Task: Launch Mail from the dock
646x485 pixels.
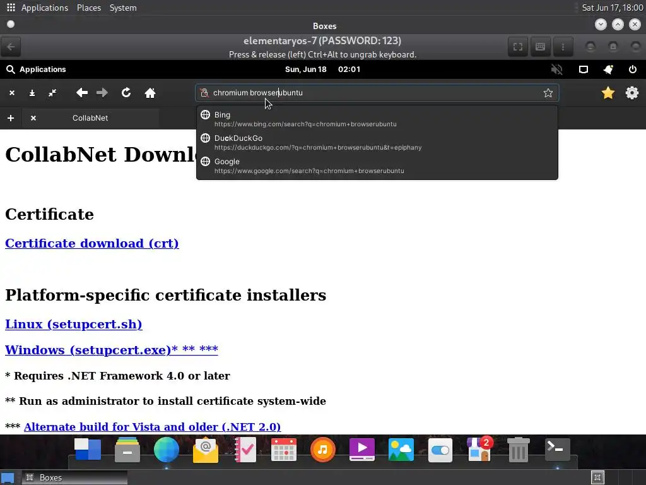Action: coord(205,450)
